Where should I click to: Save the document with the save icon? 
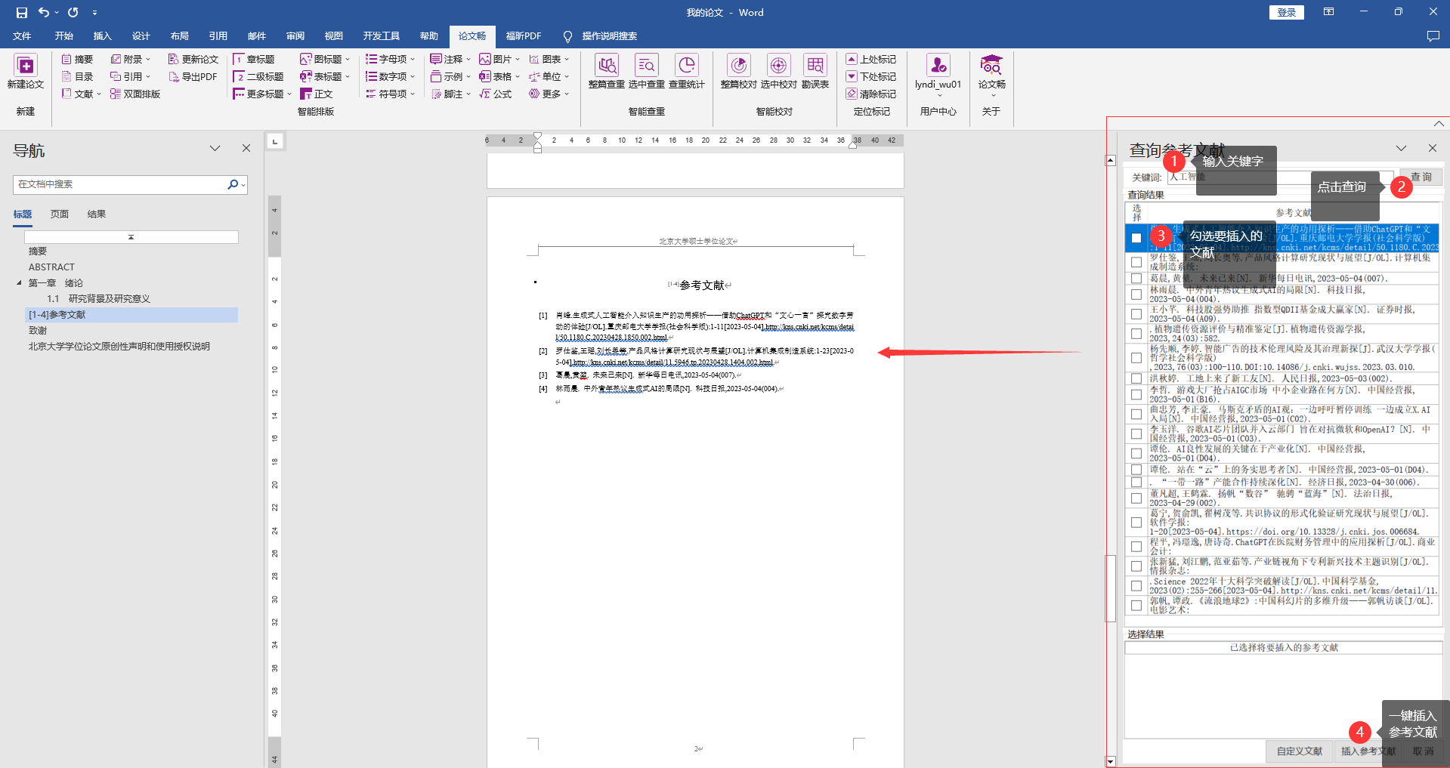[x=21, y=12]
